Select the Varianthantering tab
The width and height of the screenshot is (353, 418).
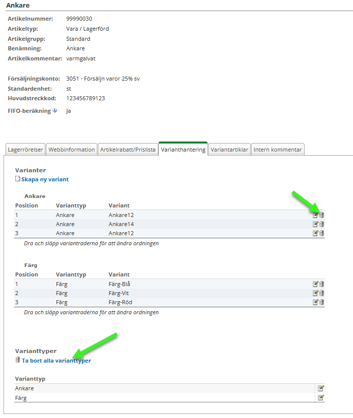click(x=183, y=150)
